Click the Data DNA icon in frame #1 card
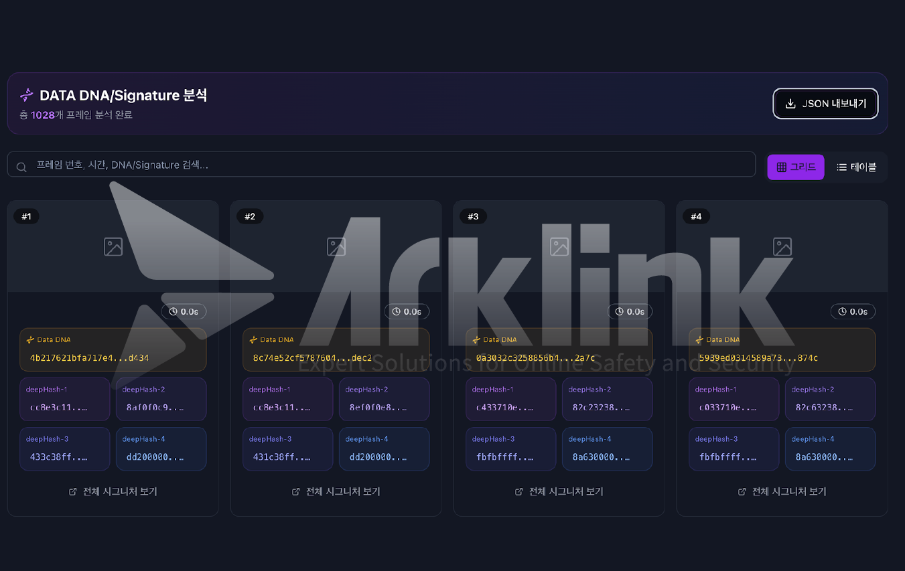This screenshot has width=905, height=571. (x=30, y=340)
